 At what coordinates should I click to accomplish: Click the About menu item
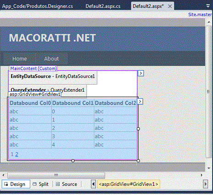click(x=51, y=59)
